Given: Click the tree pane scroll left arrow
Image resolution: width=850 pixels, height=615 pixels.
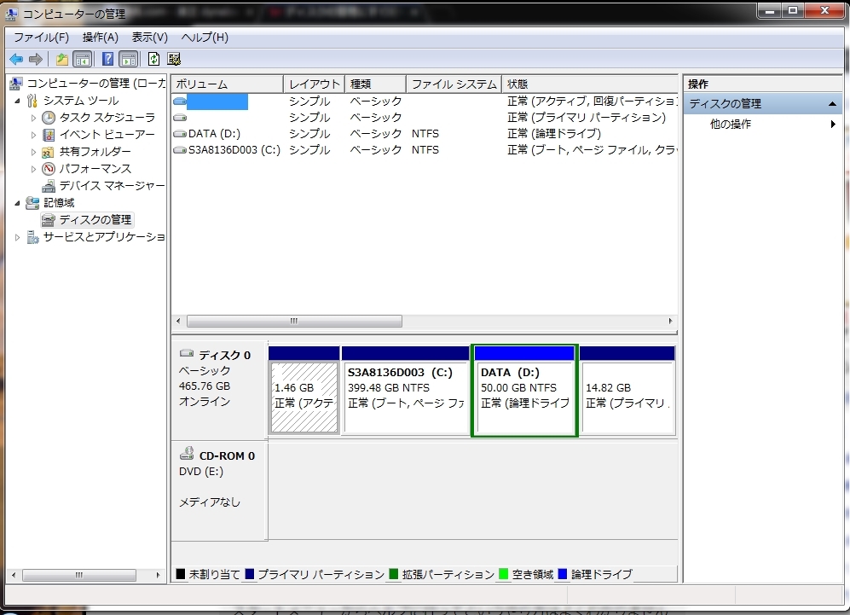Looking at the screenshot, I should pos(14,575).
